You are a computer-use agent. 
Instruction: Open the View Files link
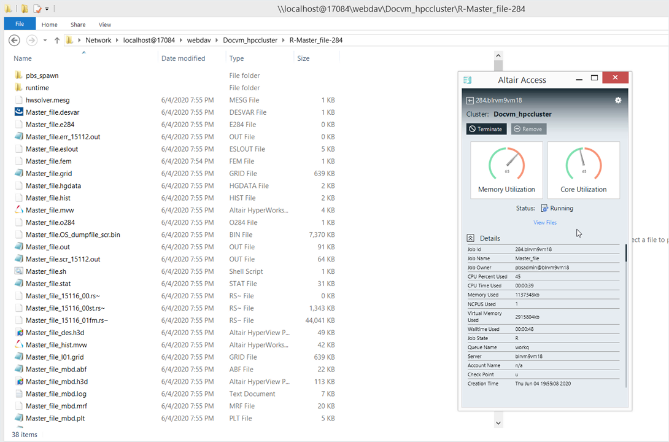pos(545,222)
